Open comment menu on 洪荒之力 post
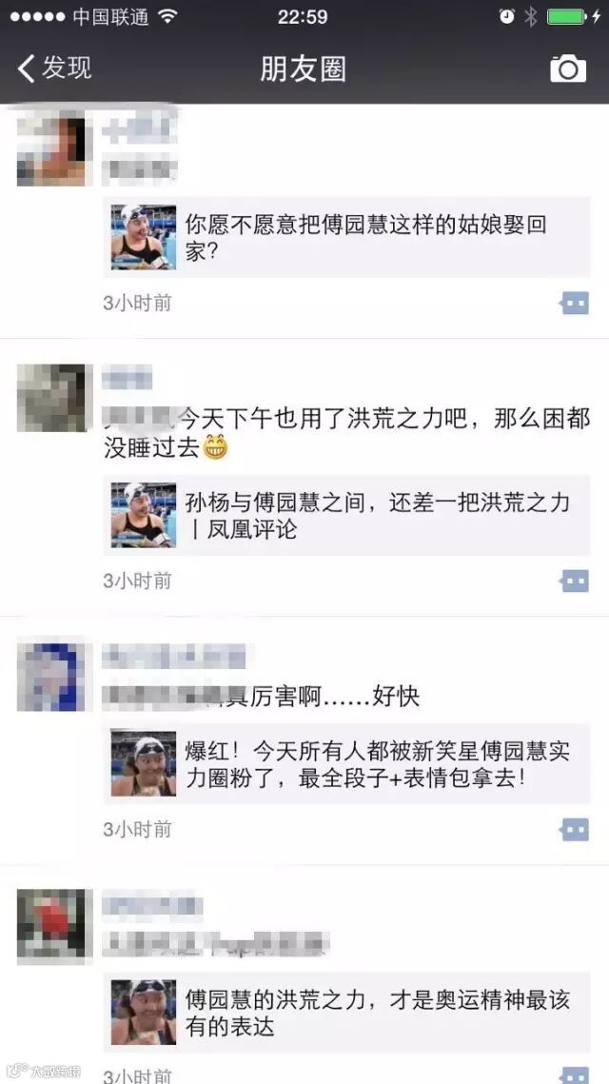This screenshot has width=609, height=1084. pos(575,581)
